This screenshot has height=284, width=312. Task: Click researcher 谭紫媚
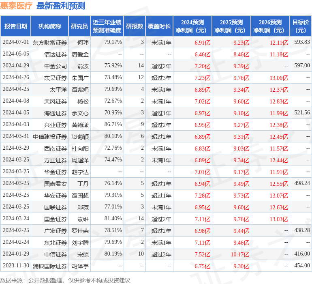pos(80,90)
